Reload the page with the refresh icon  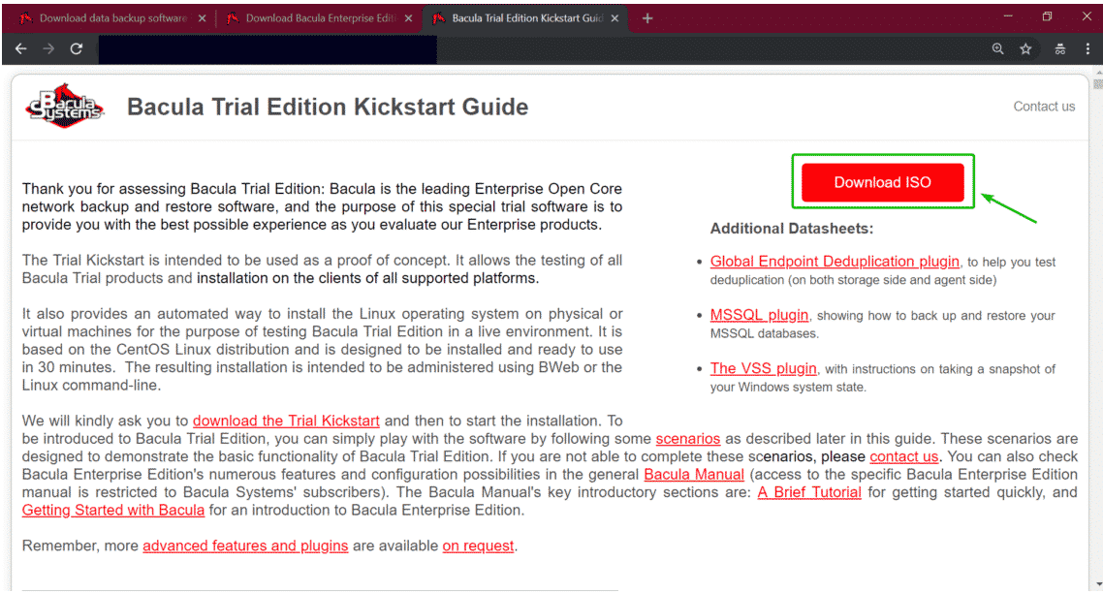pyautogui.click(x=76, y=48)
